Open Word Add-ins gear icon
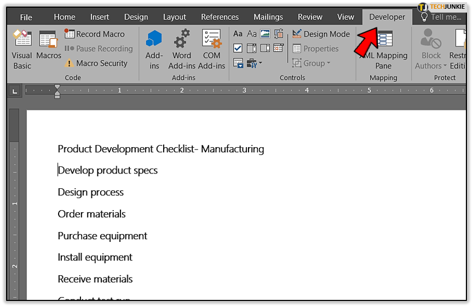This screenshot has height=307, width=473. [x=182, y=49]
